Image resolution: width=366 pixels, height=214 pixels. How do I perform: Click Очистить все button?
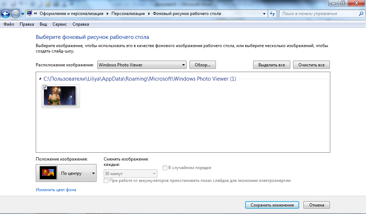(311, 65)
